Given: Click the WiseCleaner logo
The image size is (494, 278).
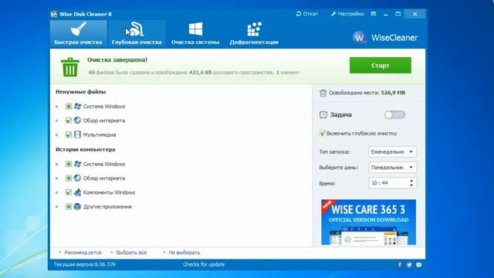Looking at the screenshot, I should [385, 38].
